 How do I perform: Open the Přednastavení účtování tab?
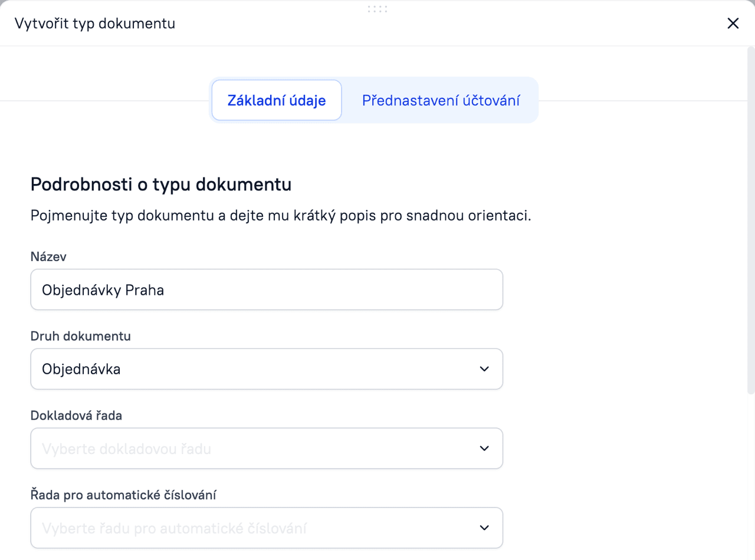coord(441,100)
